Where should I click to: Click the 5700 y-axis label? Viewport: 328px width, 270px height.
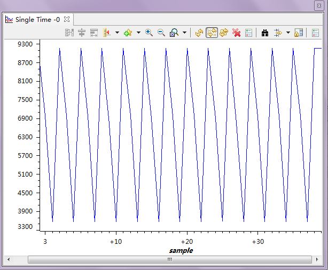tap(25, 156)
